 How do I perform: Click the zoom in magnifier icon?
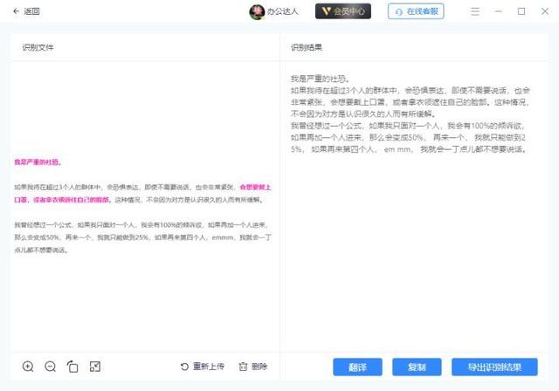(x=28, y=367)
